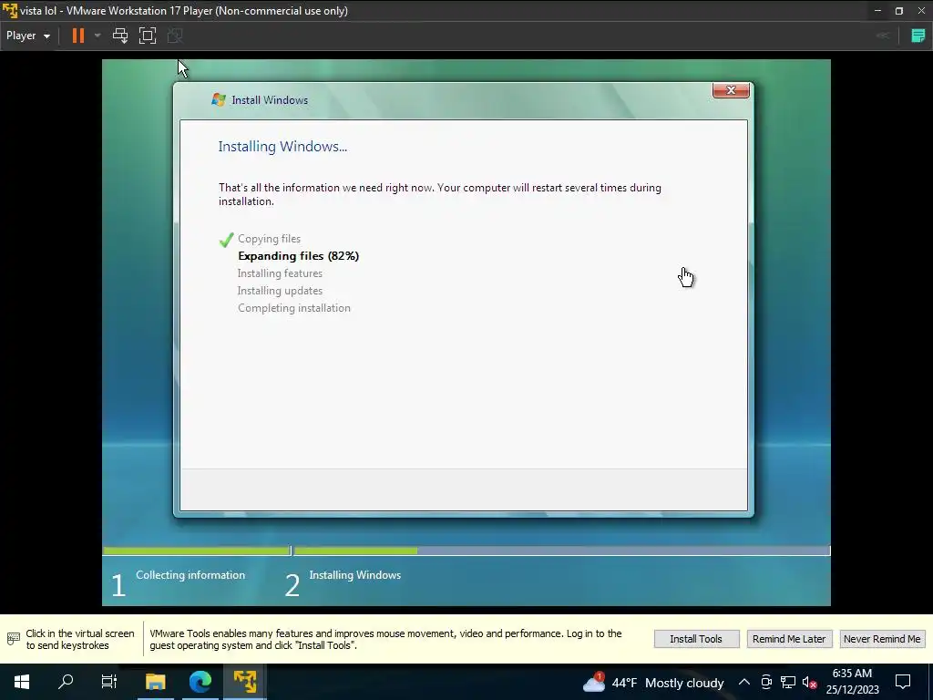The width and height of the screenshot is (933, 700).
Task: Click the green checkmark beside Copying files
Action: point(226,240)
